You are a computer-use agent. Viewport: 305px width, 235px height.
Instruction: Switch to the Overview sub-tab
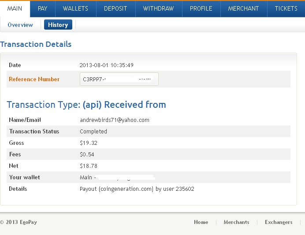click(20, 25)
